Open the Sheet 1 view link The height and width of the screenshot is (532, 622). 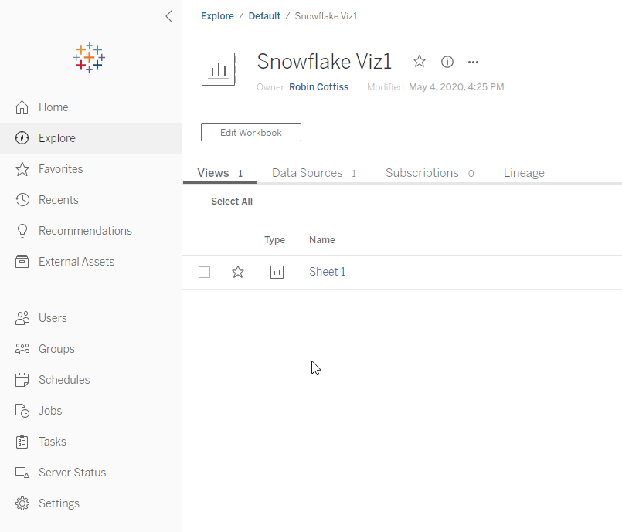[x=328, y=272]
